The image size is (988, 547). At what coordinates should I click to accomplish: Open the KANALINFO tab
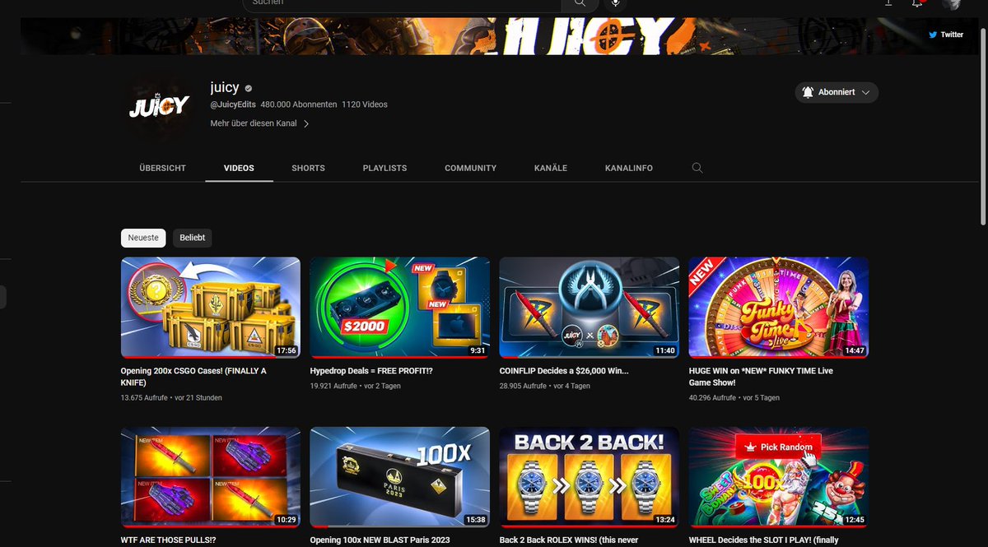point(629,168)
